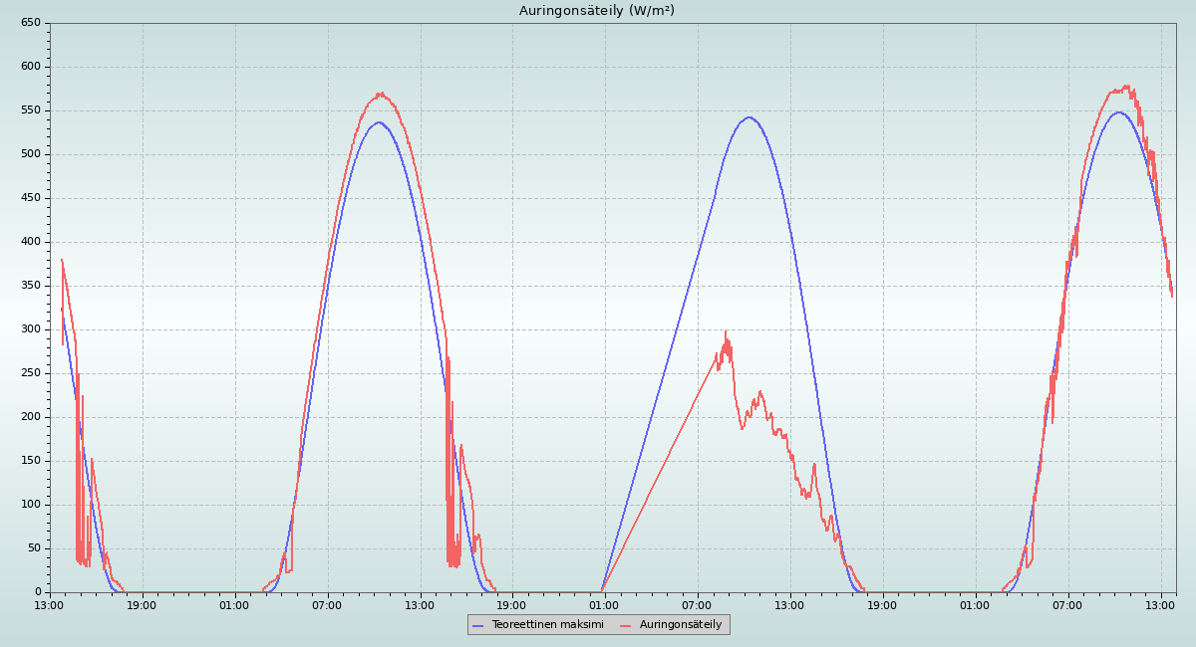Click the 250 y-axis tick label
This screenshot has height=647, width=1196.
click(x=30, y=373)
